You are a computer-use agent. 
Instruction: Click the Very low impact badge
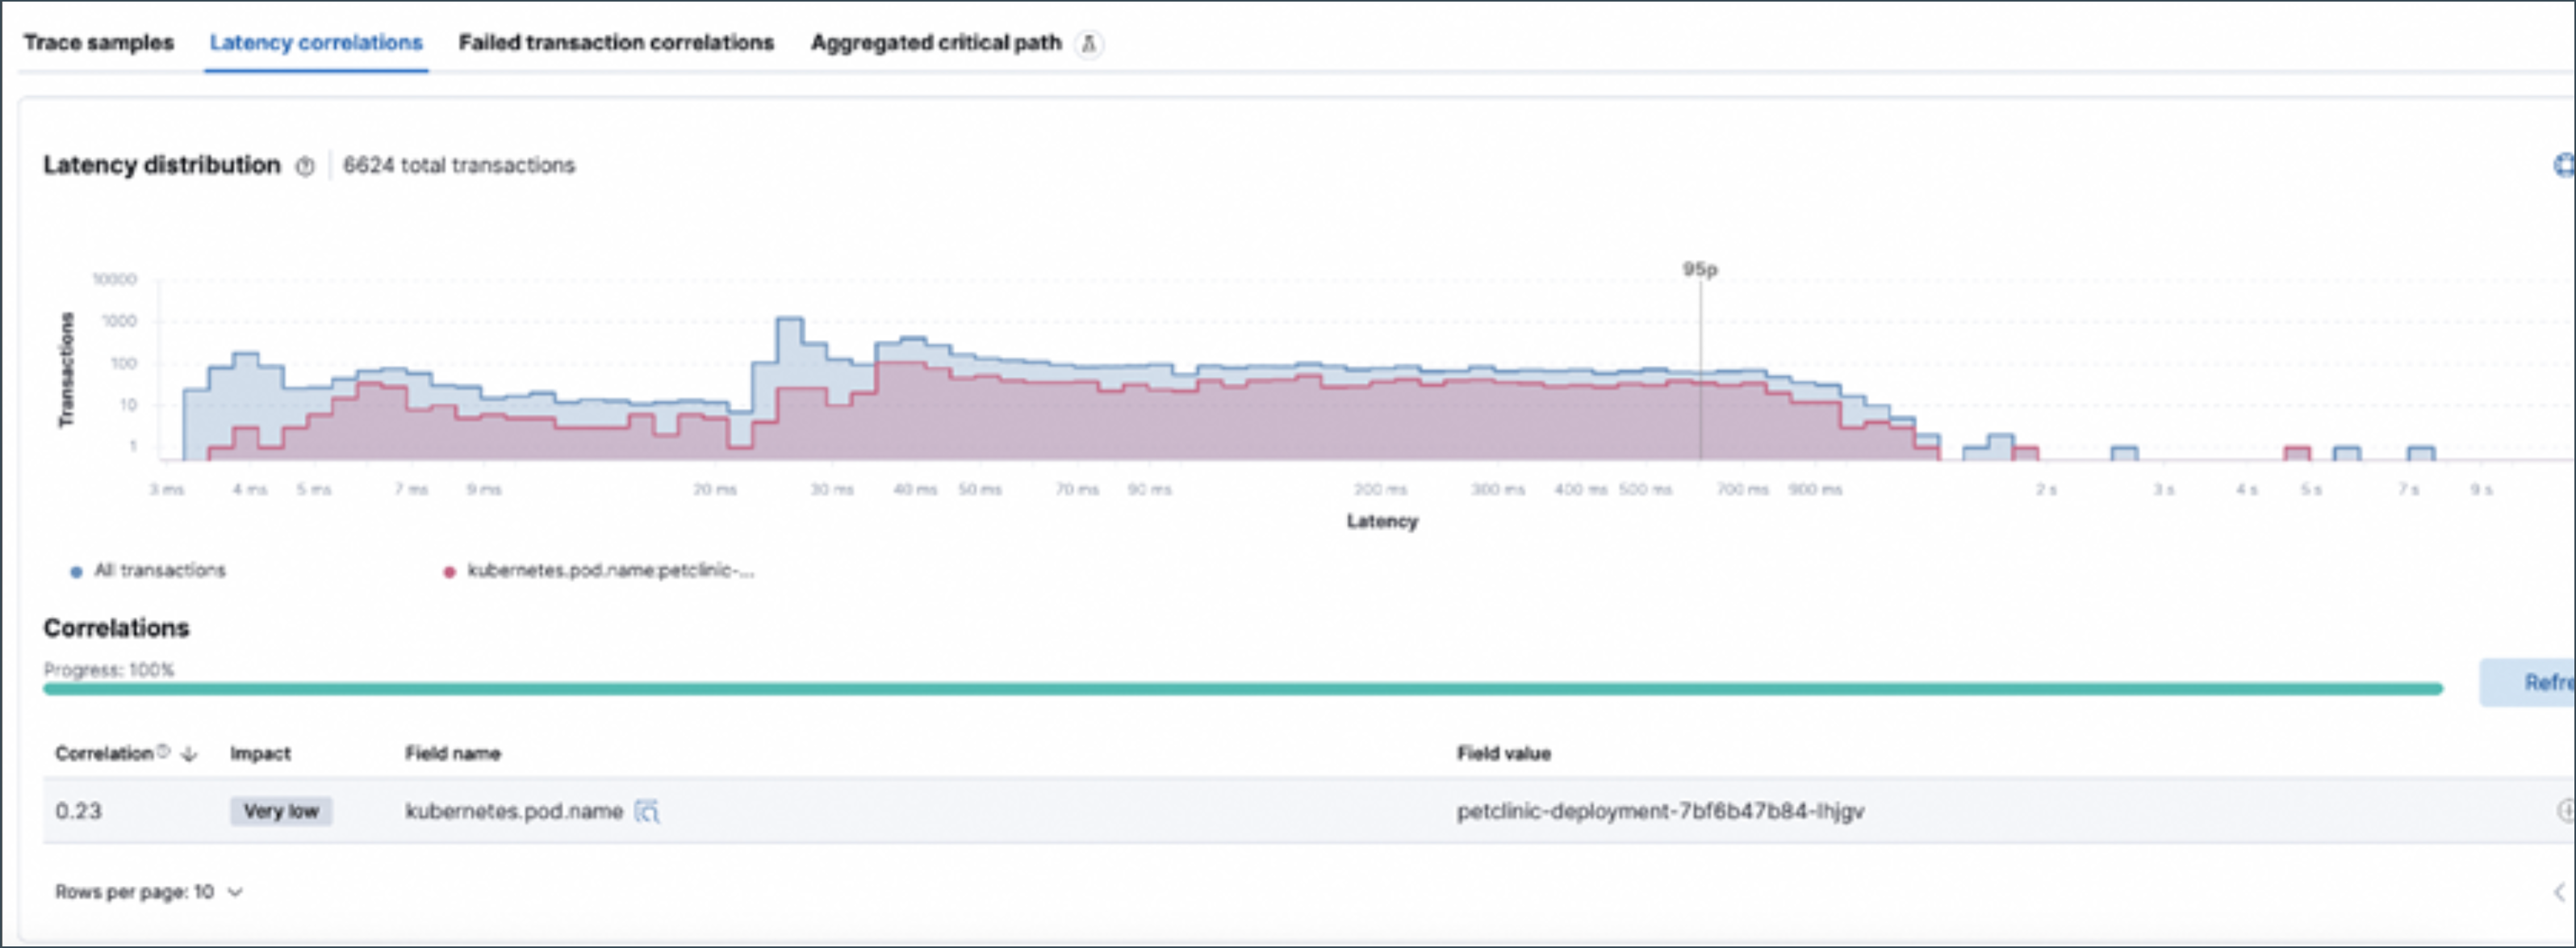[281, 812]
